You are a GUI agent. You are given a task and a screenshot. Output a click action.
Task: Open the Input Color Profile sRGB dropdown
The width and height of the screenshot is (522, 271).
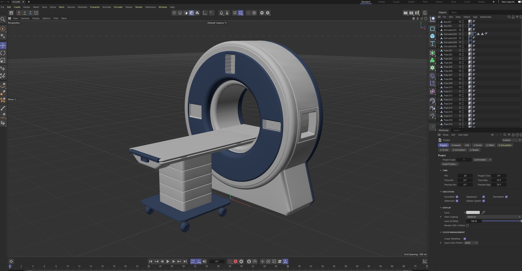pyautogui.click(x=471, y=243)
